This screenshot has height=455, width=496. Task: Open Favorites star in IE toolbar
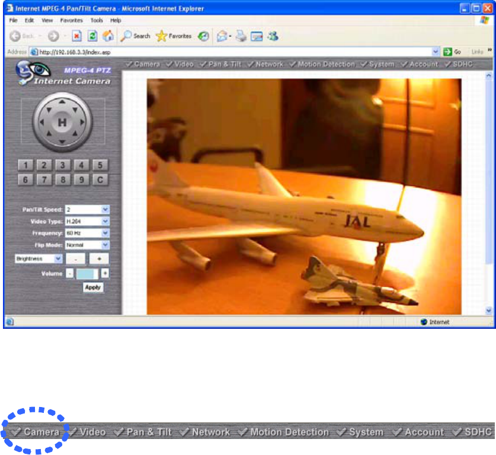click(174, 36)
